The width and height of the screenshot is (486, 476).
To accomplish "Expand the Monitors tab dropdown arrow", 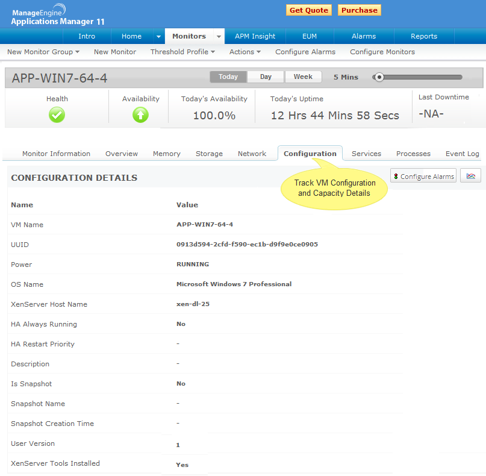I will coord(219,36).
